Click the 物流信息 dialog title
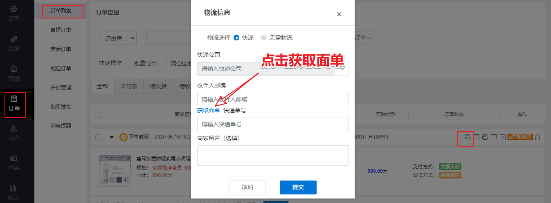 pyautogui.click(x=217, y=13)
